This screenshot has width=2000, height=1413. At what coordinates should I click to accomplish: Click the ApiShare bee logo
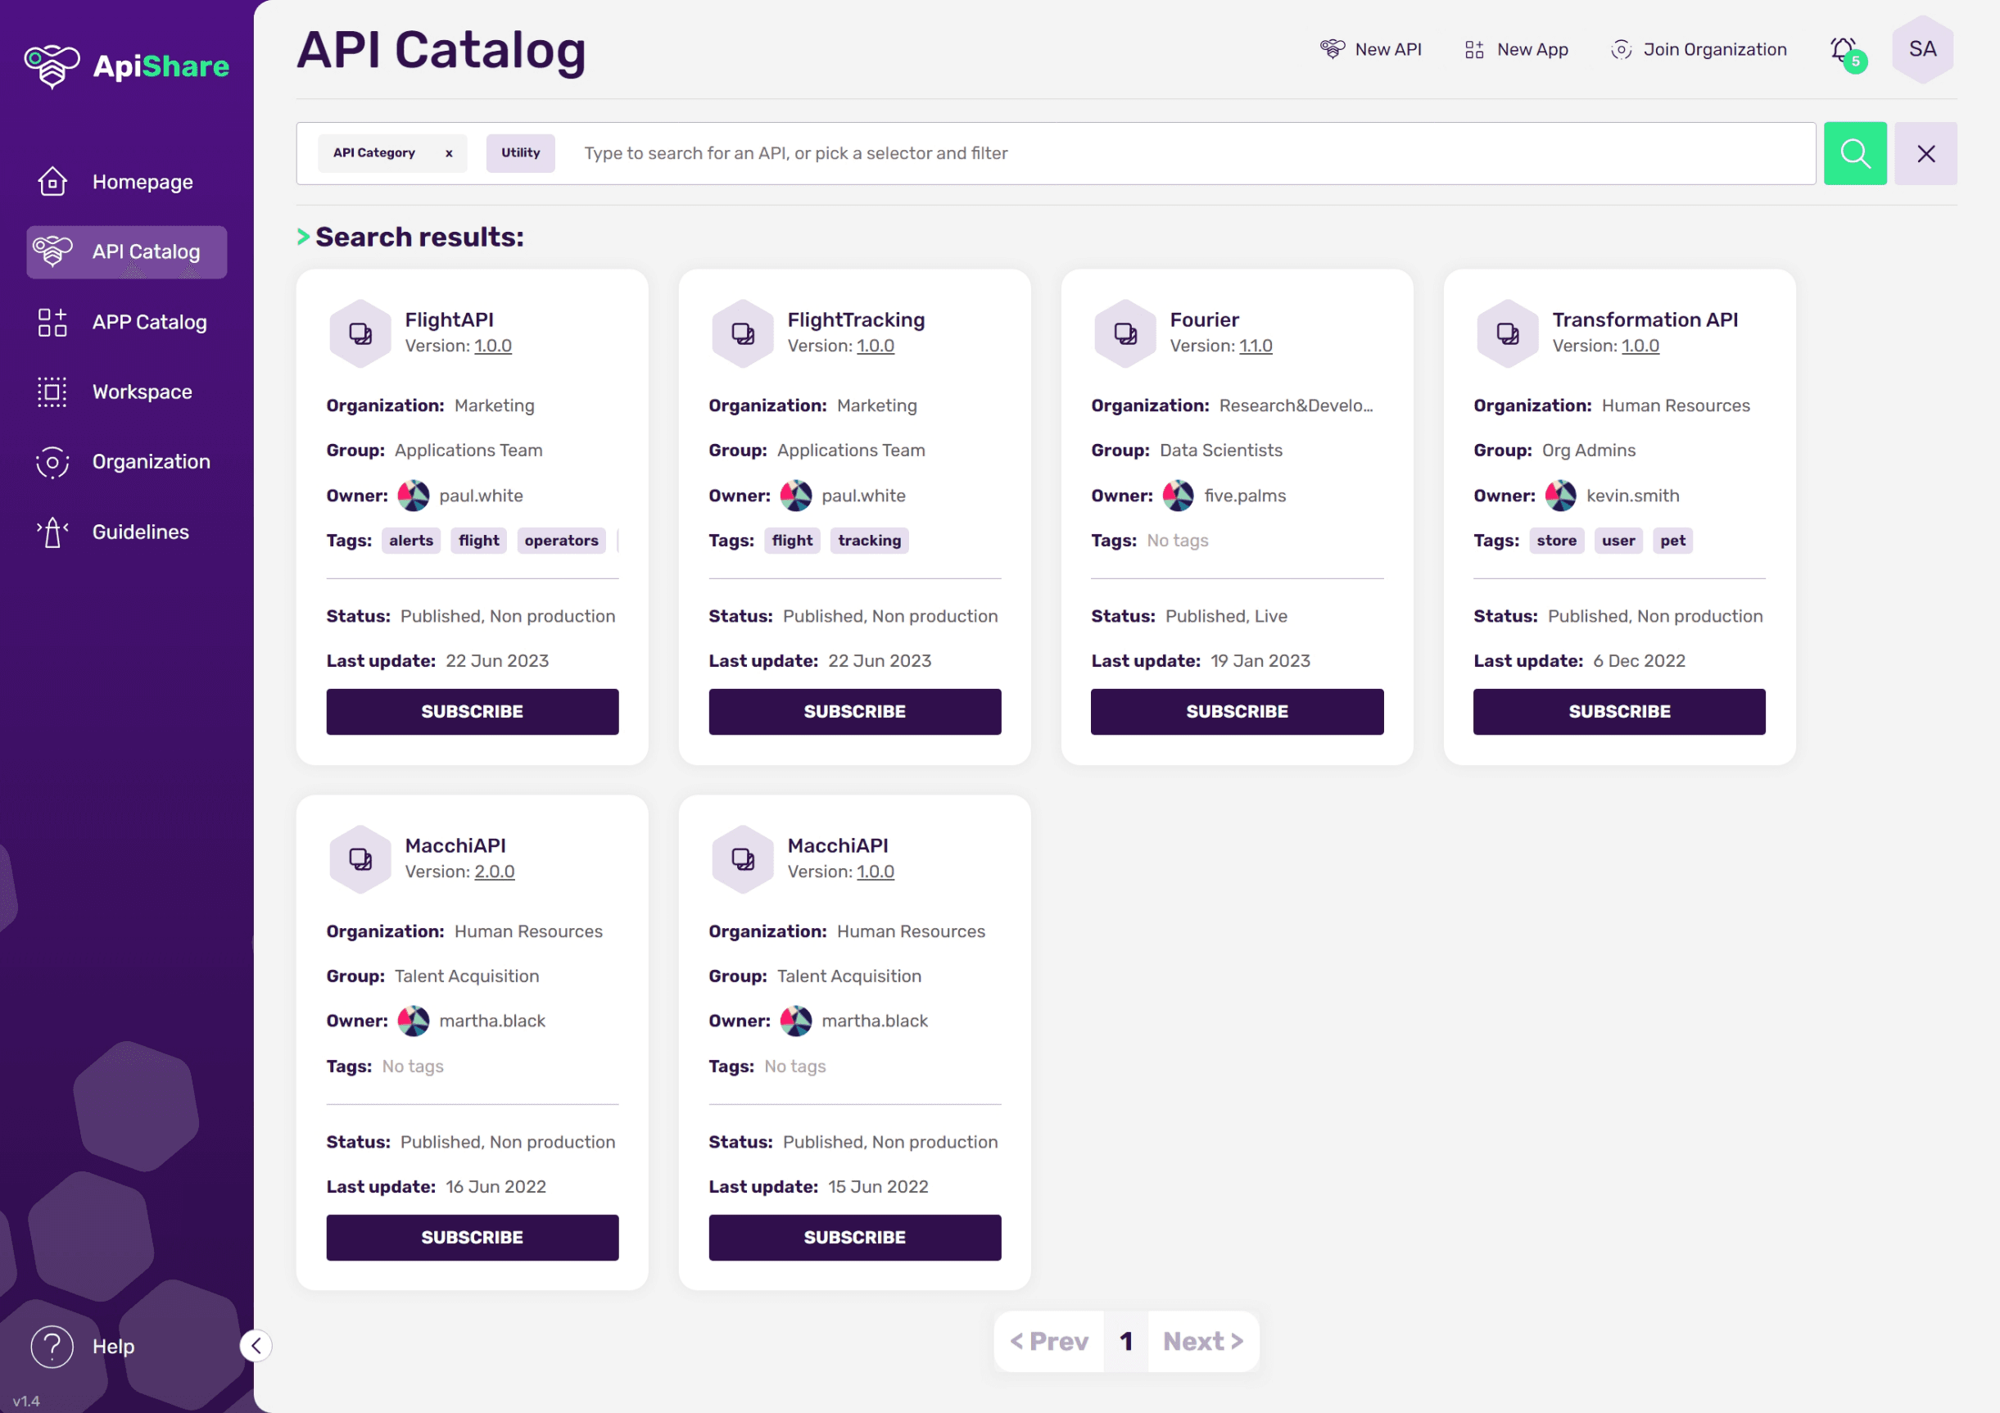52,66
